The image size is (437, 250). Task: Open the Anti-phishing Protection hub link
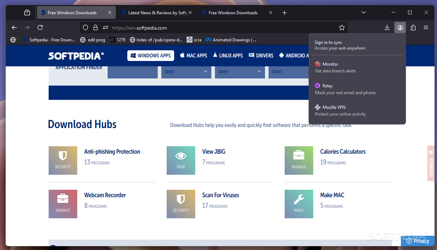click(112, 152)
